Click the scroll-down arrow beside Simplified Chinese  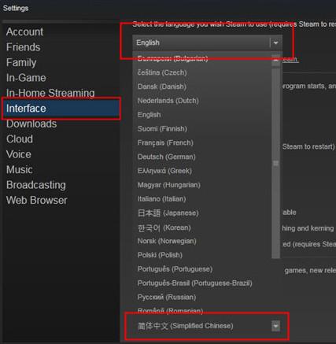tap(275, 326)
